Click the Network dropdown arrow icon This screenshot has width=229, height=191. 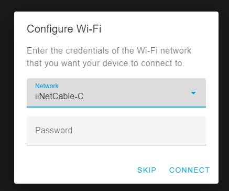tap(193, 93)
